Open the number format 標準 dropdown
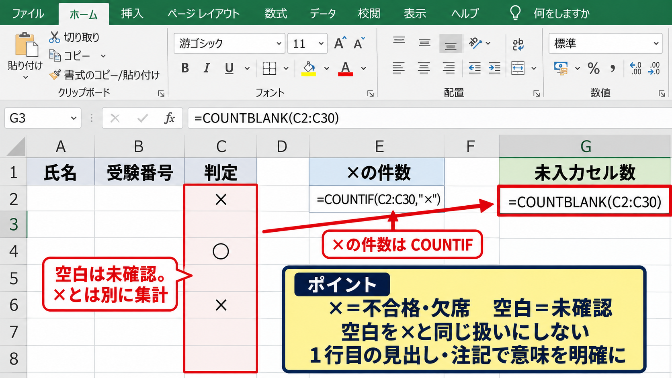The width and height of the screenshot is (672, 378). tap(656, 43)
